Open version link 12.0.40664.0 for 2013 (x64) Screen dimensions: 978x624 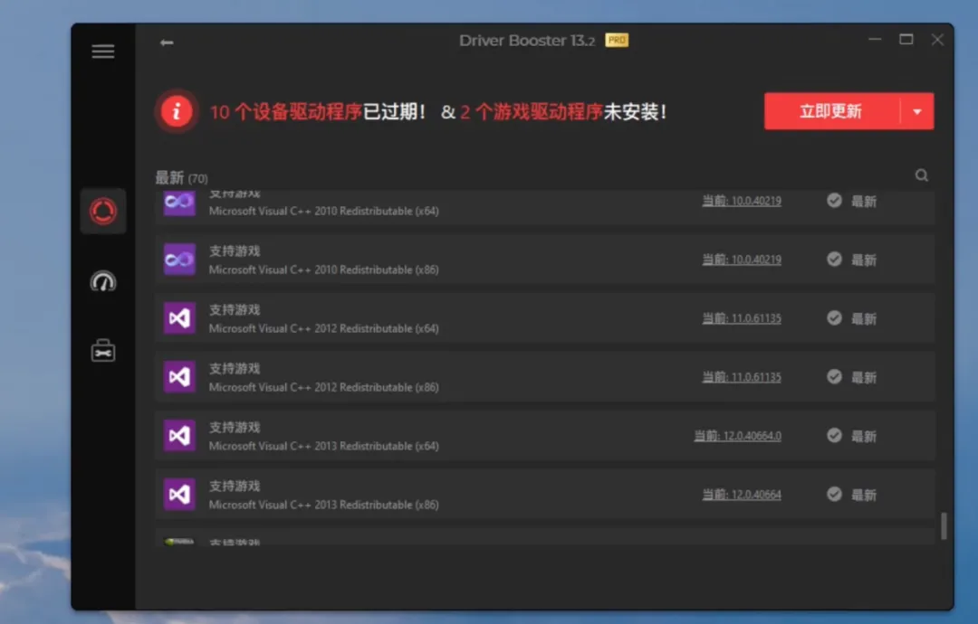pyautogui.click(x=738, y=436)
